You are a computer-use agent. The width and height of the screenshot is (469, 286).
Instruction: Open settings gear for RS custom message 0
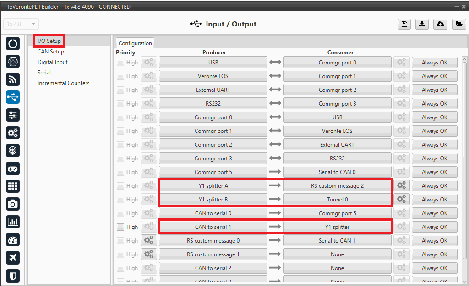(148, 241)
